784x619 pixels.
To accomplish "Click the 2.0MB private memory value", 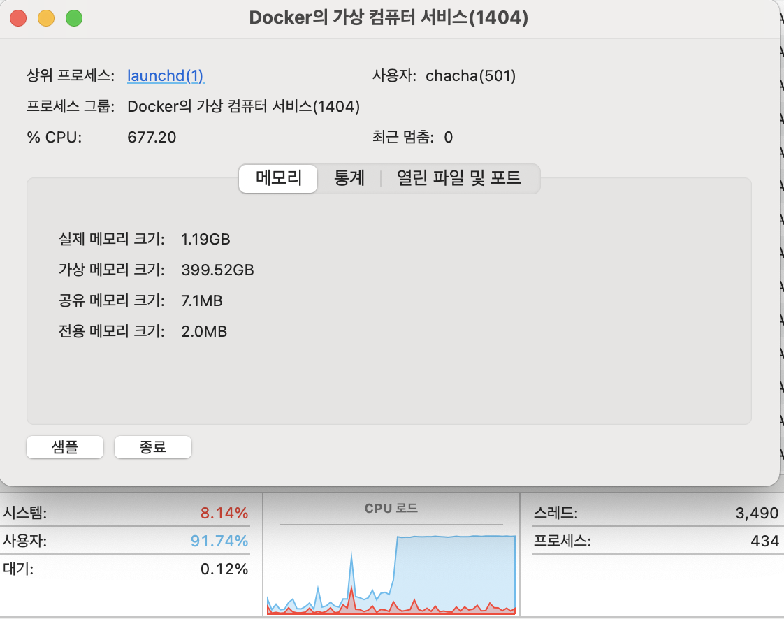I will point(204,331).
